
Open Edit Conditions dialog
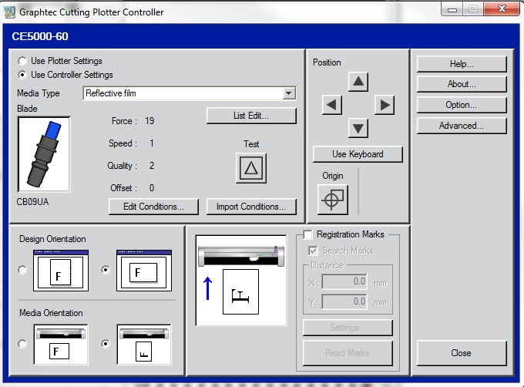coord(153,207)
